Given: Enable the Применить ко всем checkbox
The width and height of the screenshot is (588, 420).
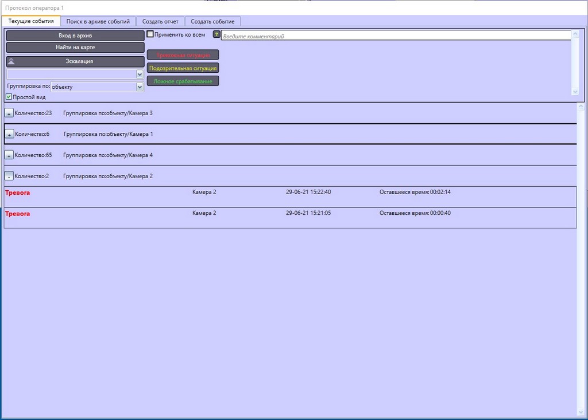Looking at the screenshot, I should pyautogui.click(x=150, y=34).
